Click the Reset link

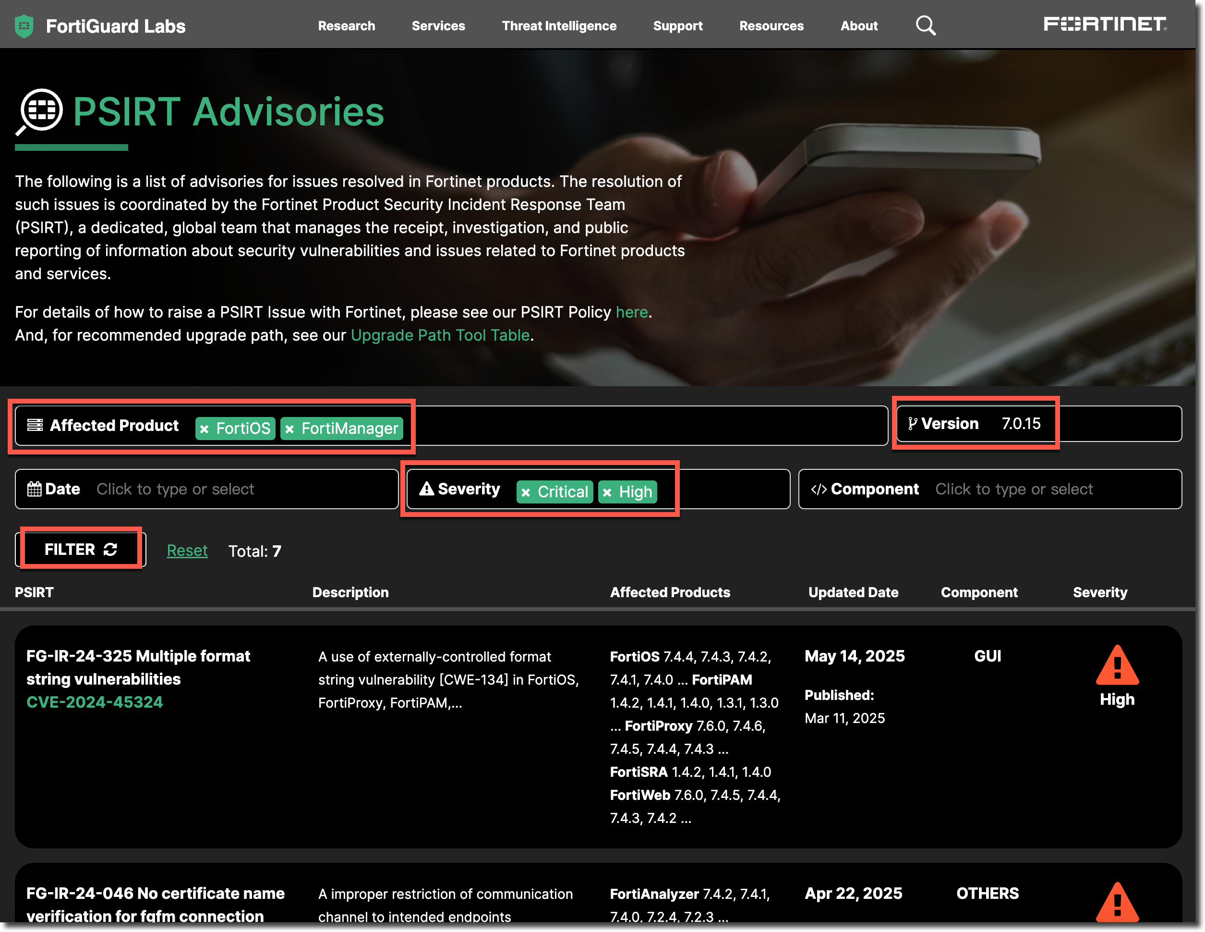187,551
